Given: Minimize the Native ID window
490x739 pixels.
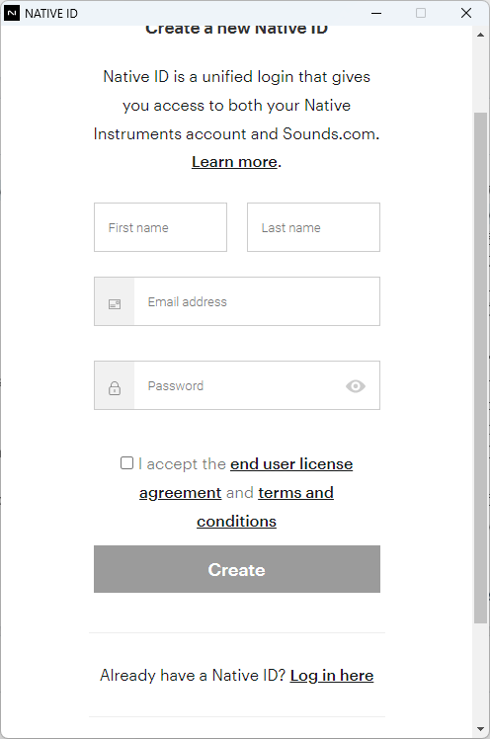Looking at the screenshot, I should point(376,13).
